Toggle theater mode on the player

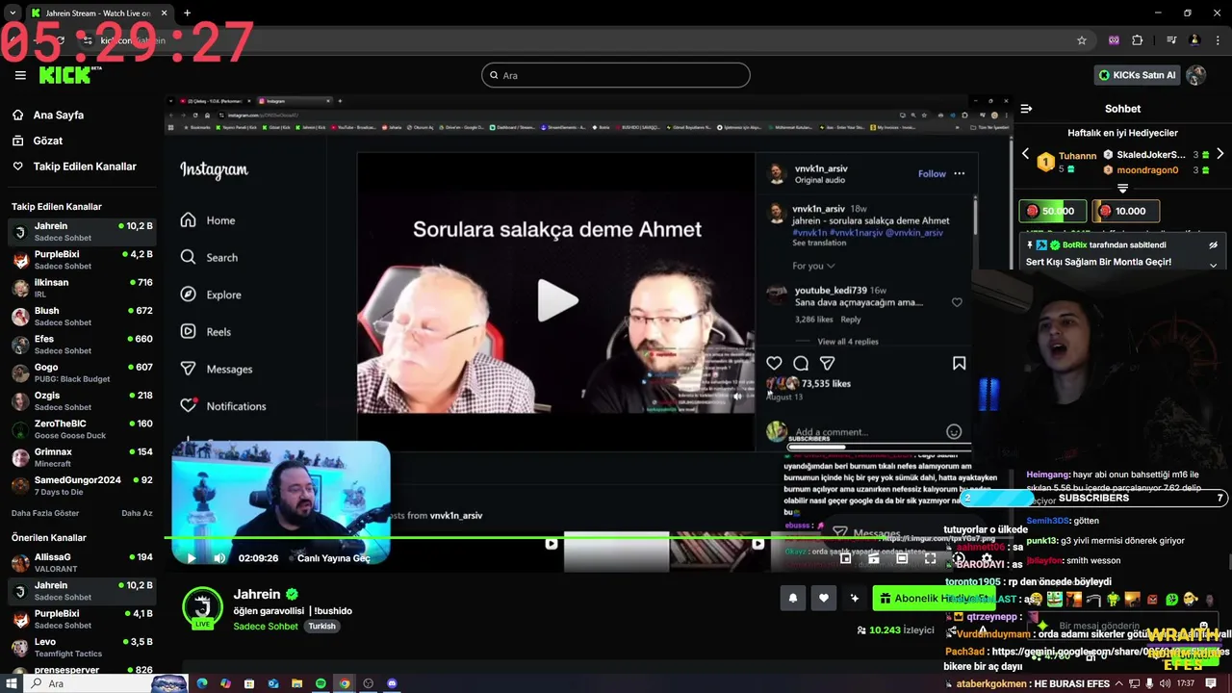coord(902,557)
